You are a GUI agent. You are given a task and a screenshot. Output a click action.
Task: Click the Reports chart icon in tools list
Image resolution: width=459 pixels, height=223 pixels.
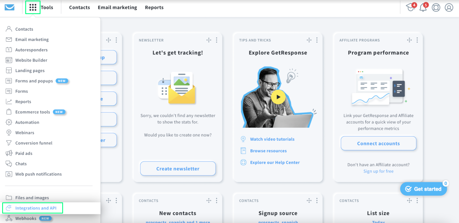[x=9, y=102]
